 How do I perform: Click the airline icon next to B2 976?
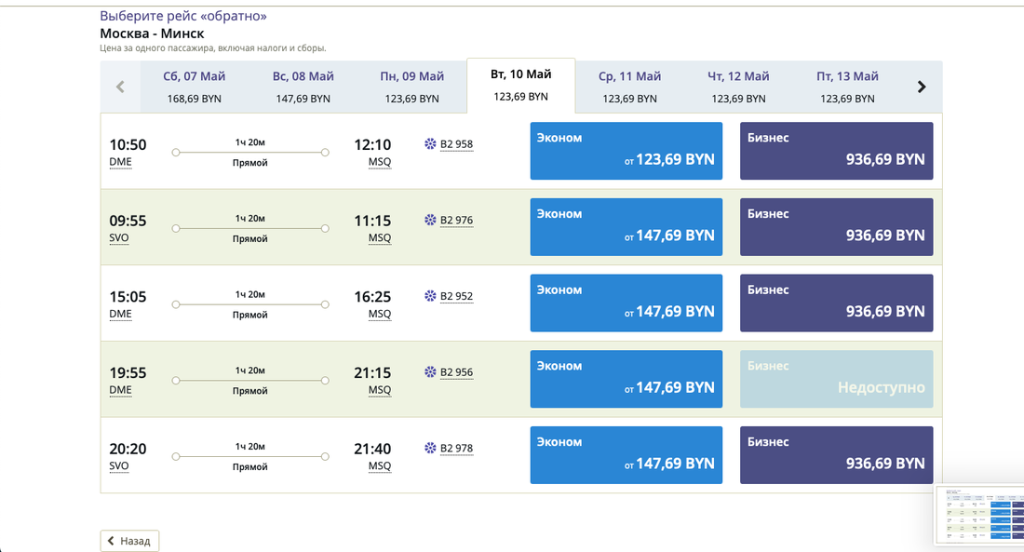tap(430, 221)
